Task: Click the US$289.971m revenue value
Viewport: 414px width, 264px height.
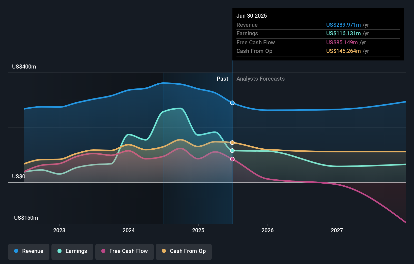Action: coord(343,25)
